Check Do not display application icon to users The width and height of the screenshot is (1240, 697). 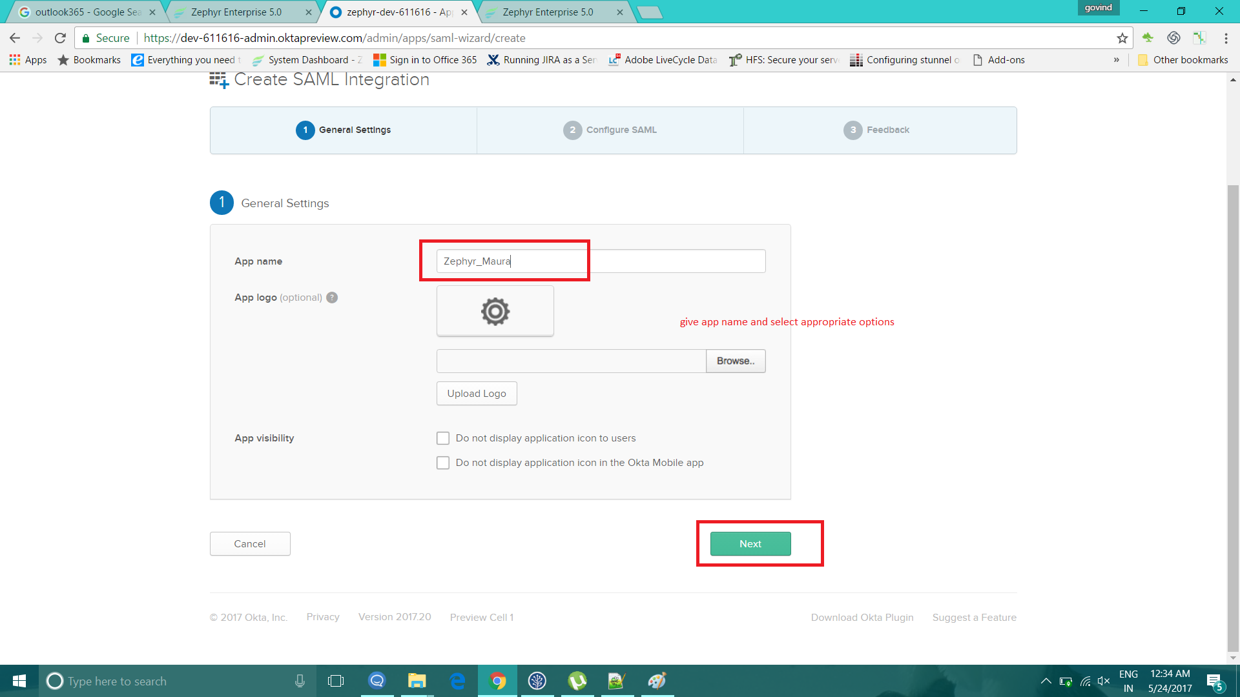[443, 438]
